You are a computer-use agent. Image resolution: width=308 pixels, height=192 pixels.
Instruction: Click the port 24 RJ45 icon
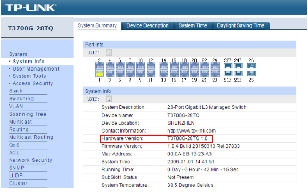(x=215, y=66)
